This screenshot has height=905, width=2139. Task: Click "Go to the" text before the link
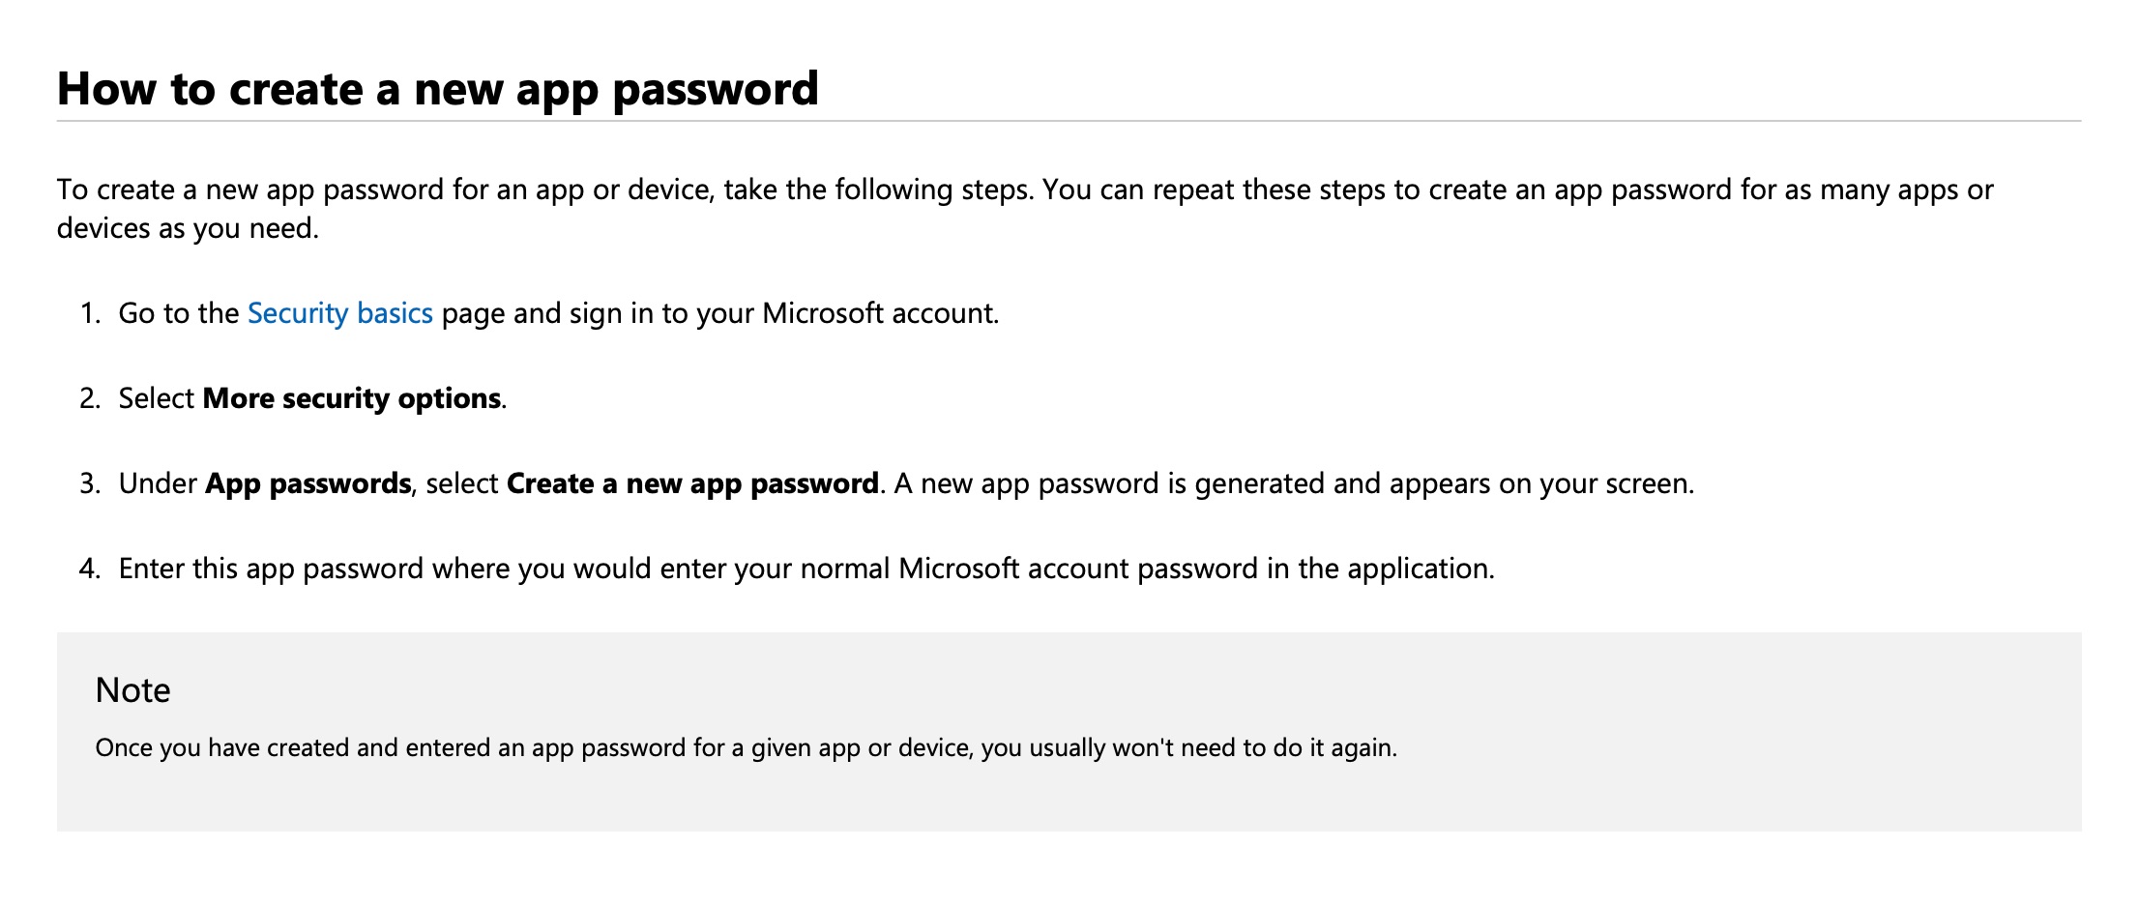[179, 313]
